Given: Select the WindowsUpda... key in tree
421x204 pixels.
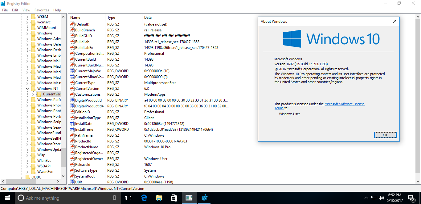Looking at the screenshot, I should coord(49,150).
